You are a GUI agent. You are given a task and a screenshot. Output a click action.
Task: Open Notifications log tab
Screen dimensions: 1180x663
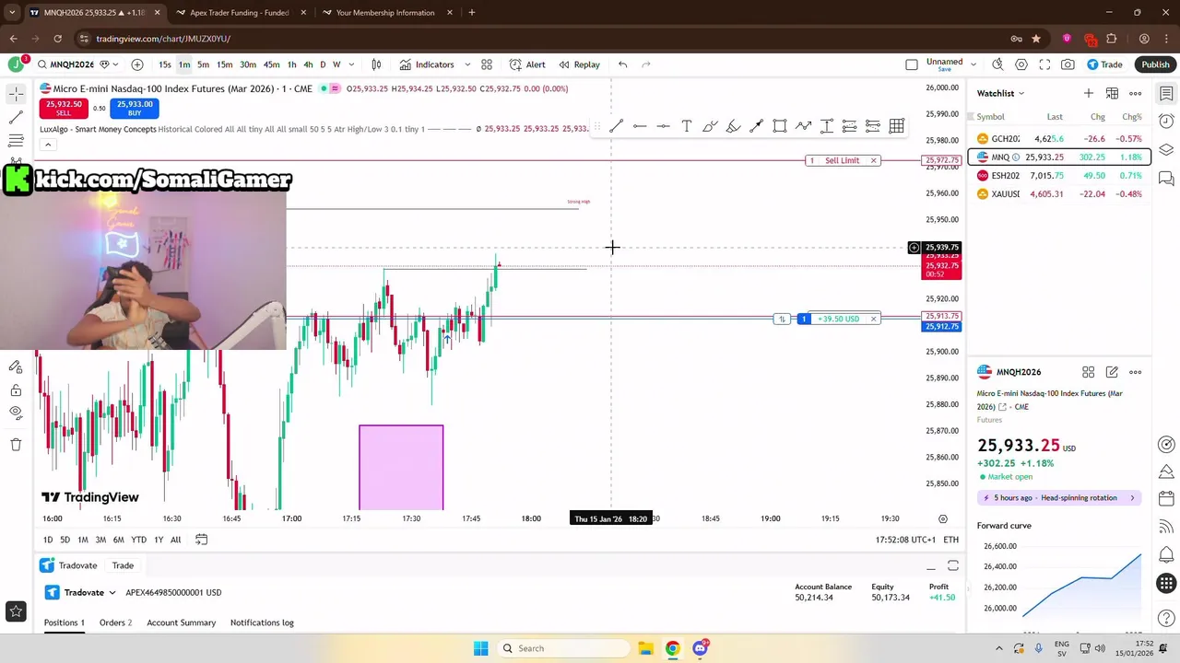click(262, 622)
